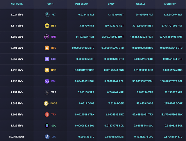
Task: Click the purple HMT coin icon
Action: 47,37
